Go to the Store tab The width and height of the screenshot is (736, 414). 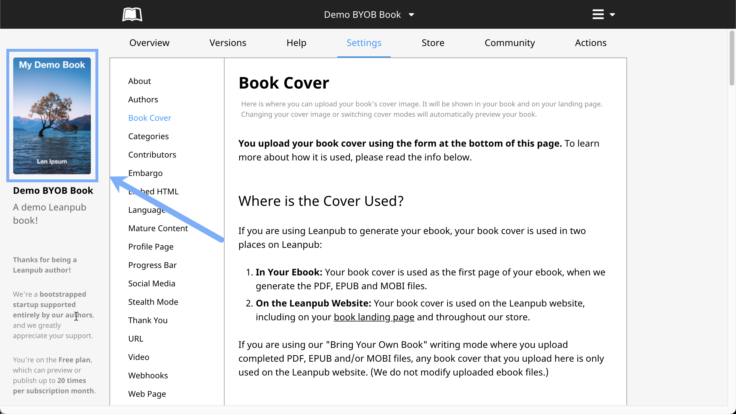coord(433,43)
